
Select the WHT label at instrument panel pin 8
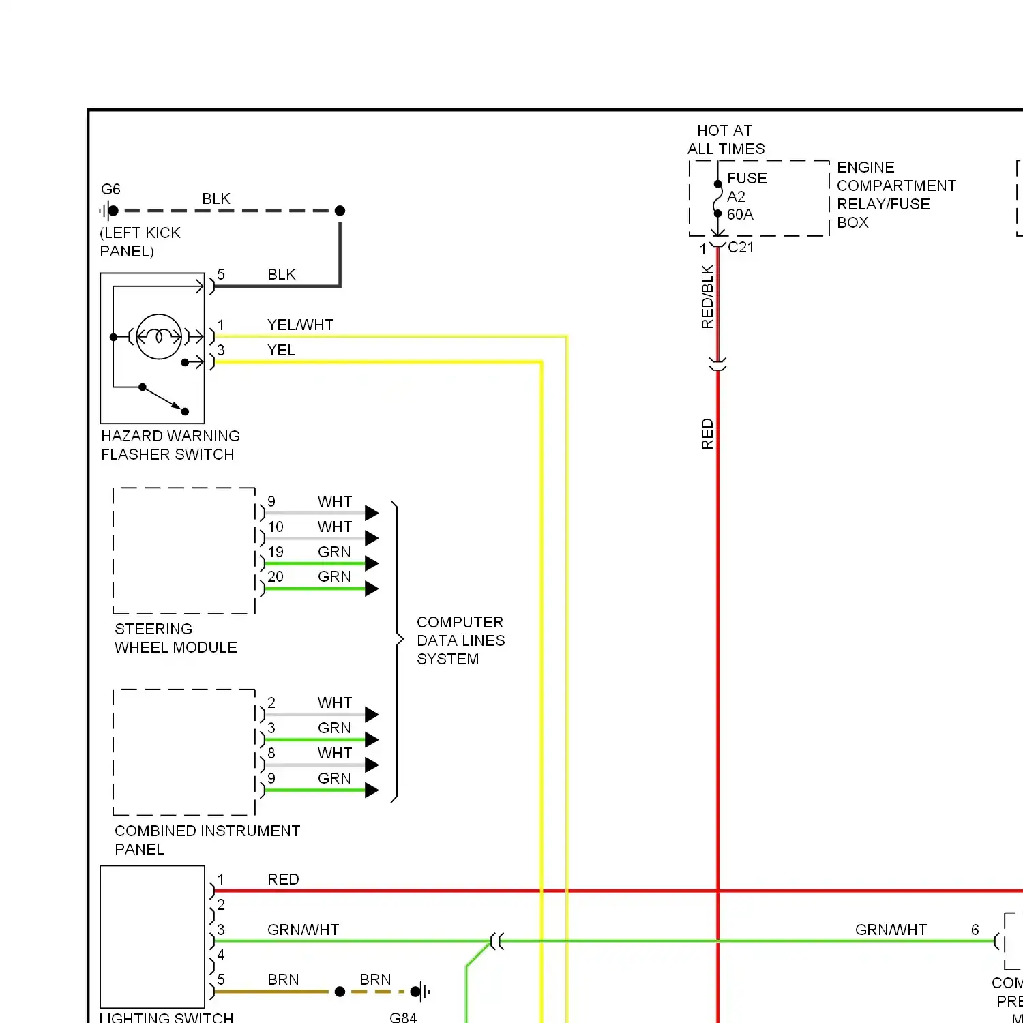tap(335, 753)
